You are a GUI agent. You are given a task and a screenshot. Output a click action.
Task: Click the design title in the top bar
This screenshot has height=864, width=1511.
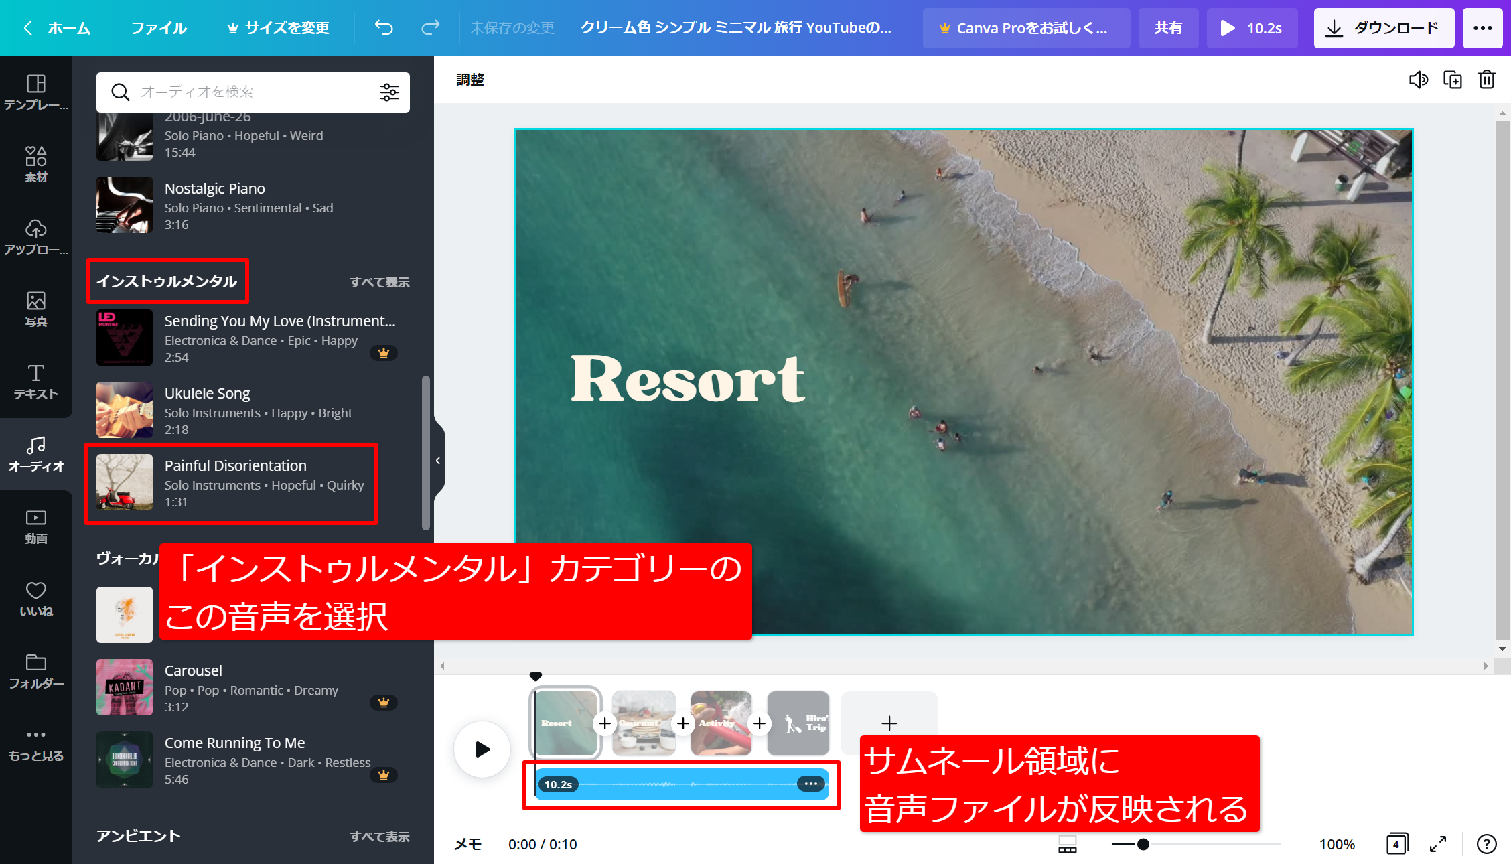click(735, 28)
